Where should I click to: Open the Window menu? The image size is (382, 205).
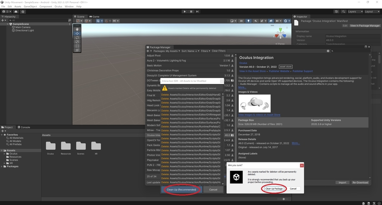click(69, 6)
